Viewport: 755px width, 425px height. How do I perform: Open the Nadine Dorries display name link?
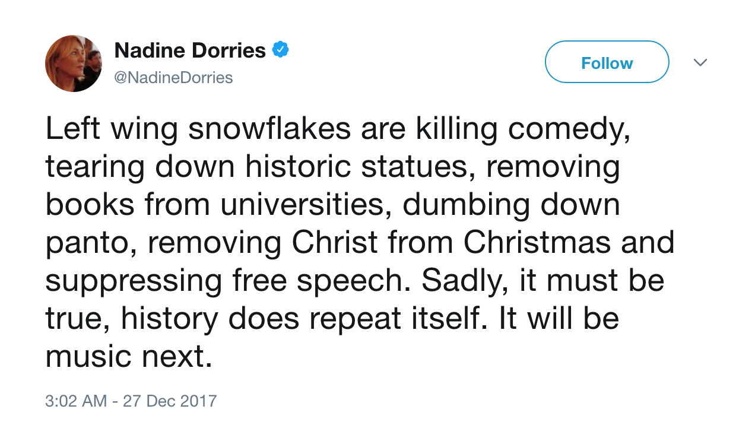(190, 50)
